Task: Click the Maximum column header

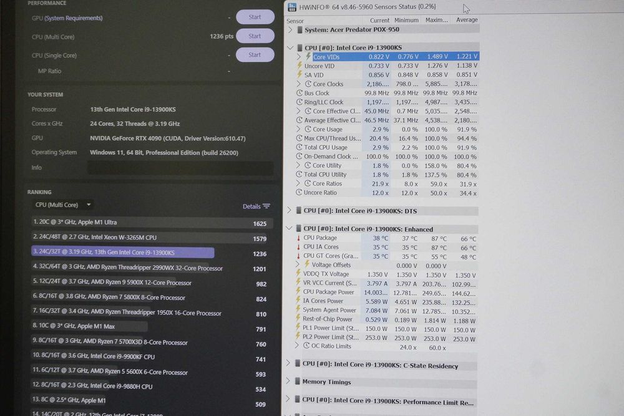Action: coord(436,20)
